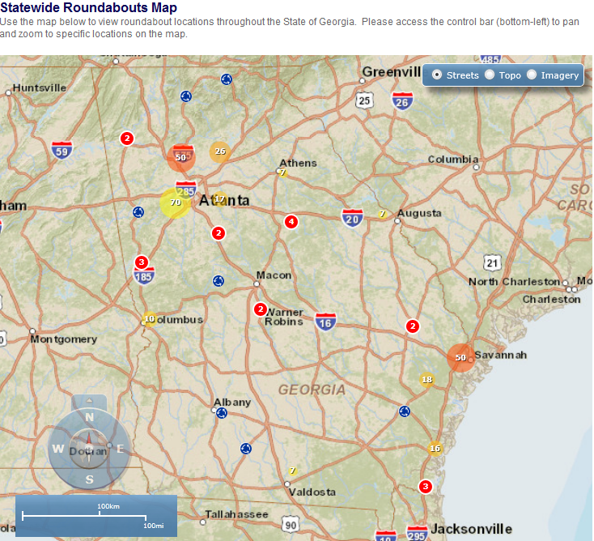Image resolution: width=594 pixels, height=541 pixels.
Task: Click the Augusta city label
Action: pyautogui.click(x=419, y=214)
